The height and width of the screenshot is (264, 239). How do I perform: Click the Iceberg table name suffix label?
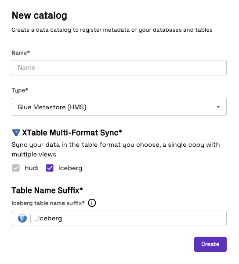48,203
